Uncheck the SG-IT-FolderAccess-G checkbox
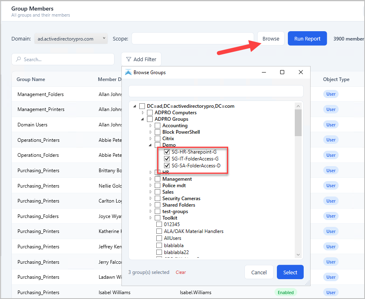The image size is (365, 299). pyautogui.click(x=167, y=159)
